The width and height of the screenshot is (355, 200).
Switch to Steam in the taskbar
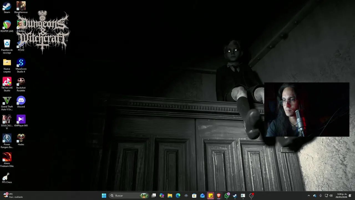tap(235, 196)
